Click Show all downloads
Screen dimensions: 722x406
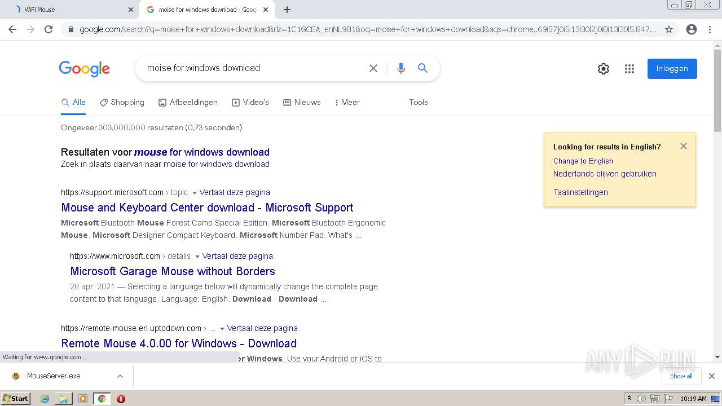click(x=681, y=376)
